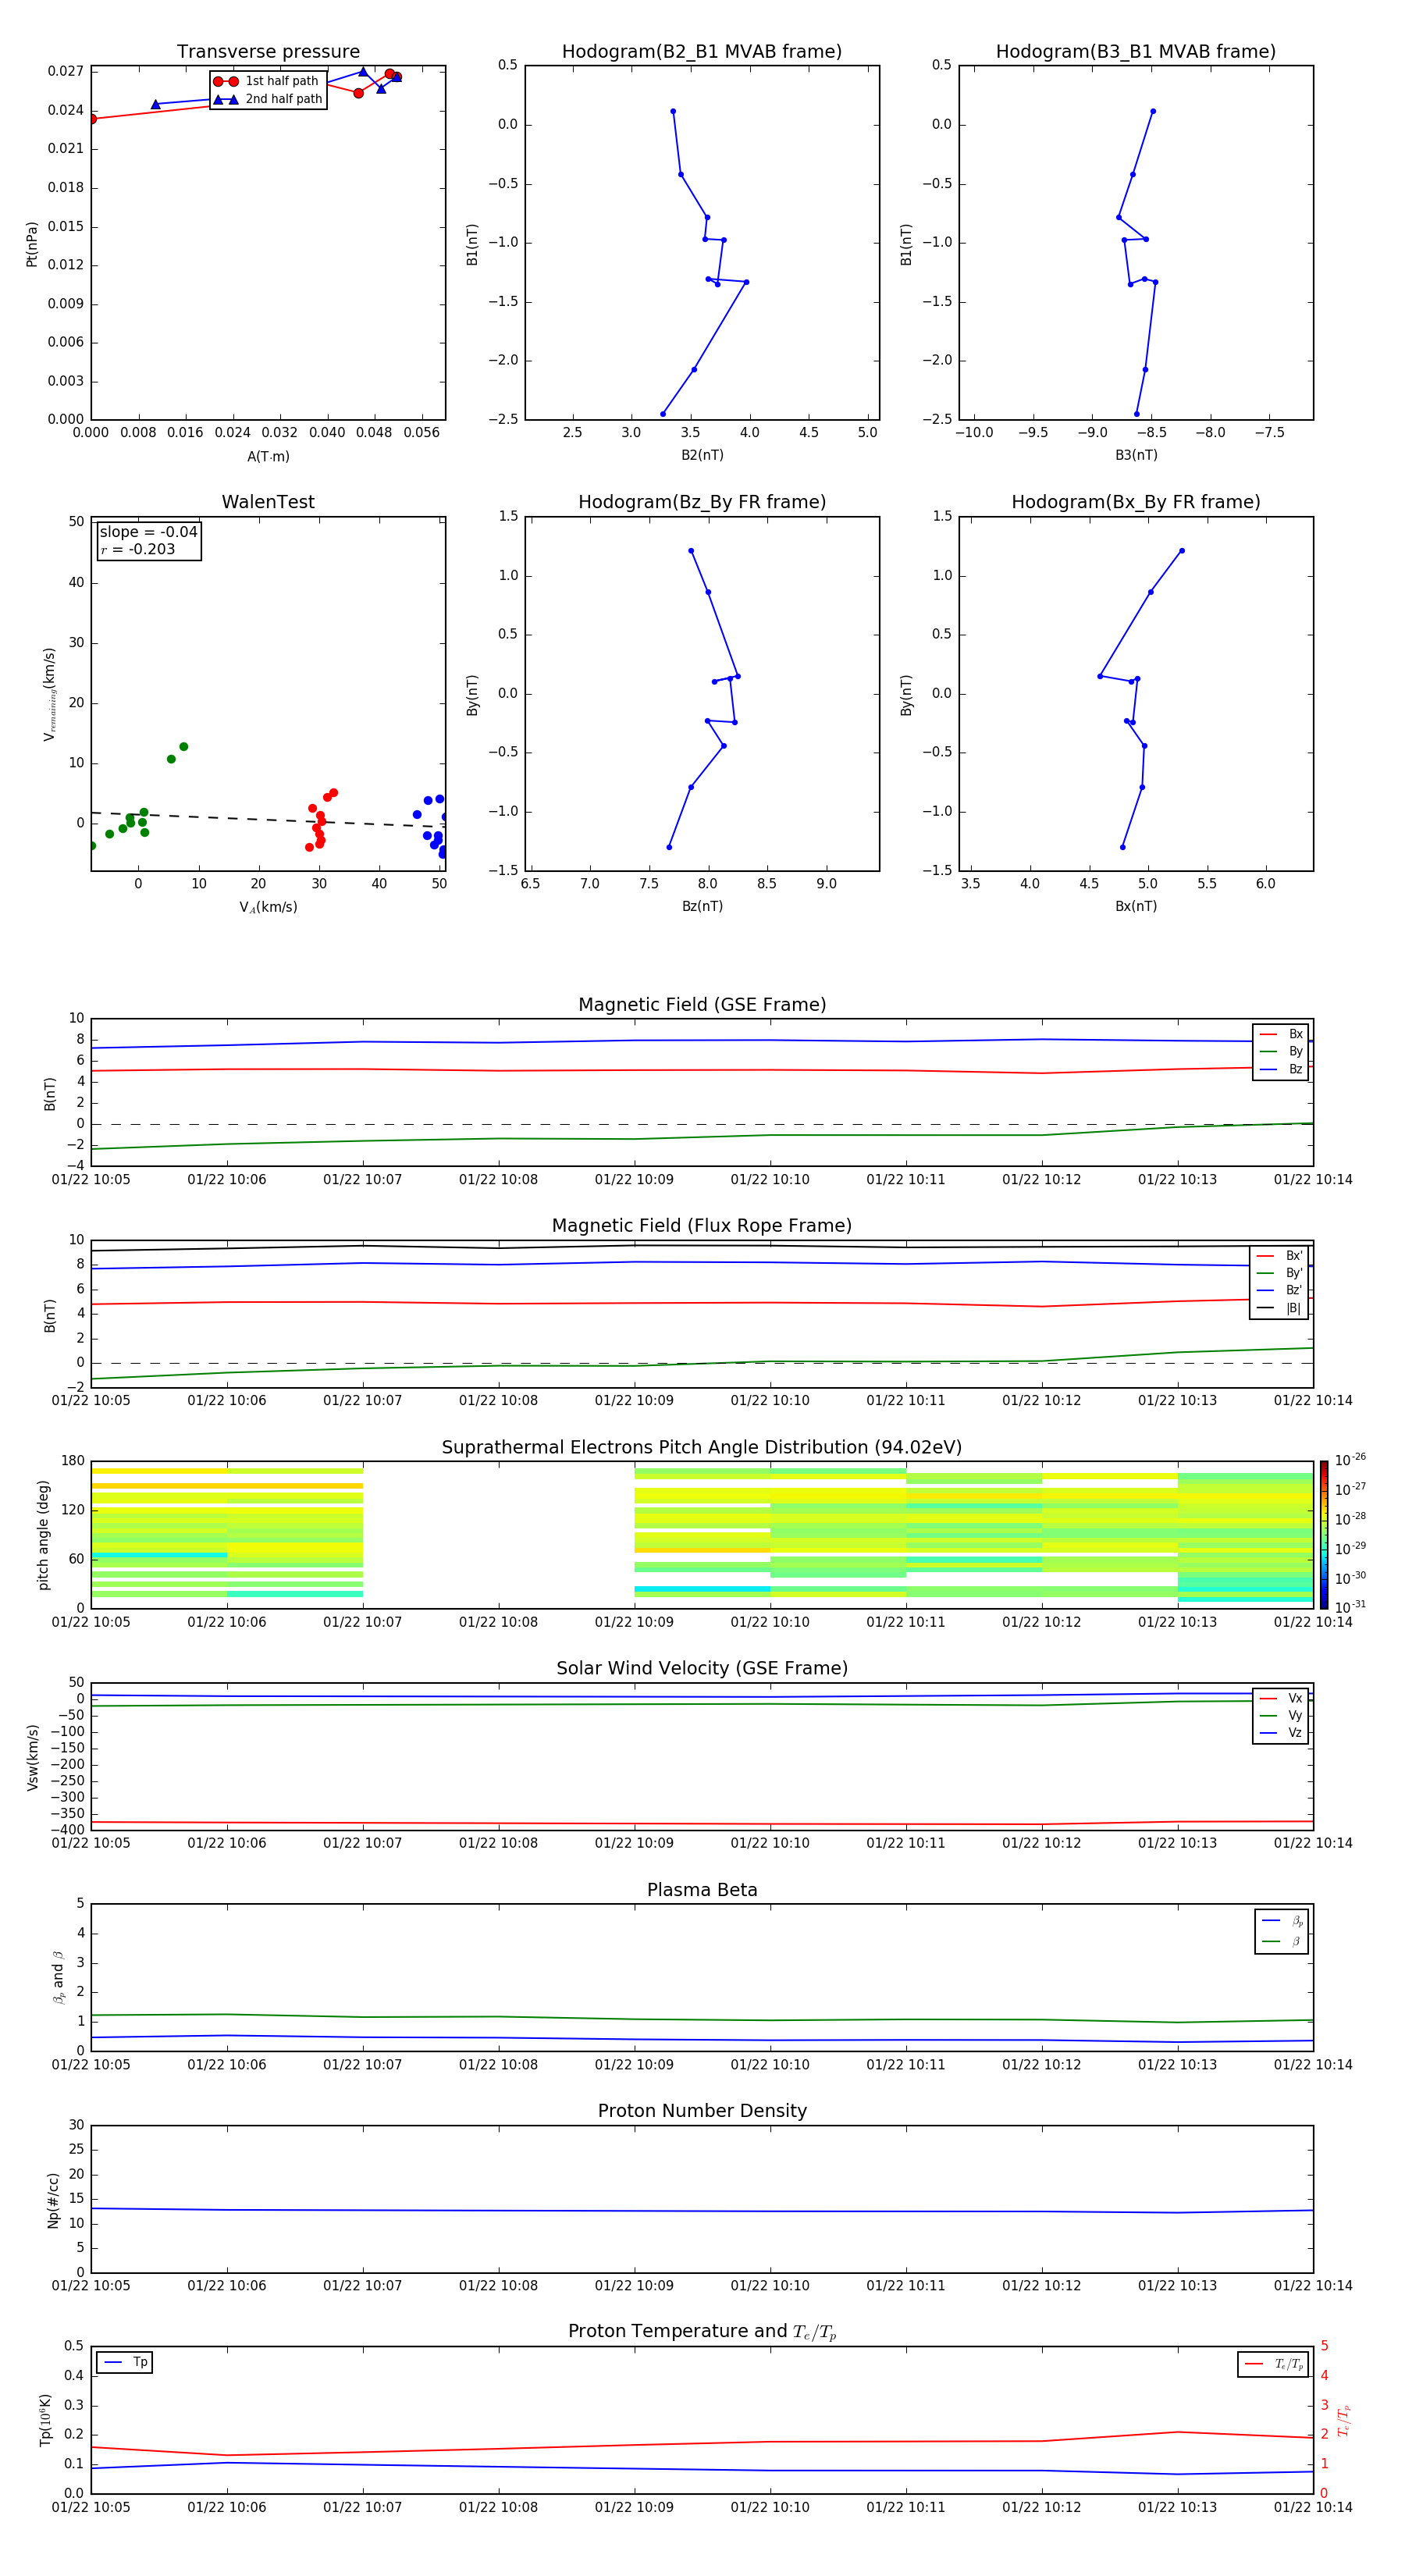The width and height of the screenshot is (1405, 2576).
Task: Click the pitch angle distribution colorbar
Action: (1324, 1535)
